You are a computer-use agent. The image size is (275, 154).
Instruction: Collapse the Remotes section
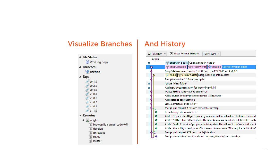80,115
